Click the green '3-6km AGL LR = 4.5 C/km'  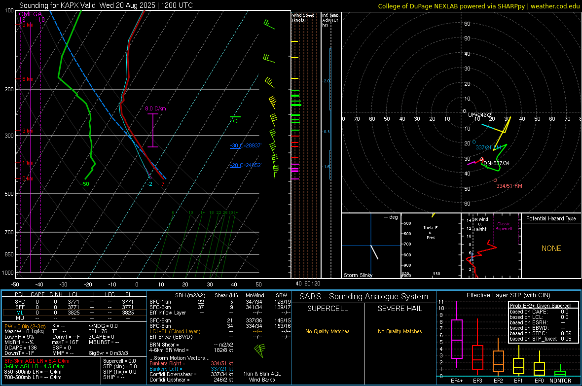(34, 366)
